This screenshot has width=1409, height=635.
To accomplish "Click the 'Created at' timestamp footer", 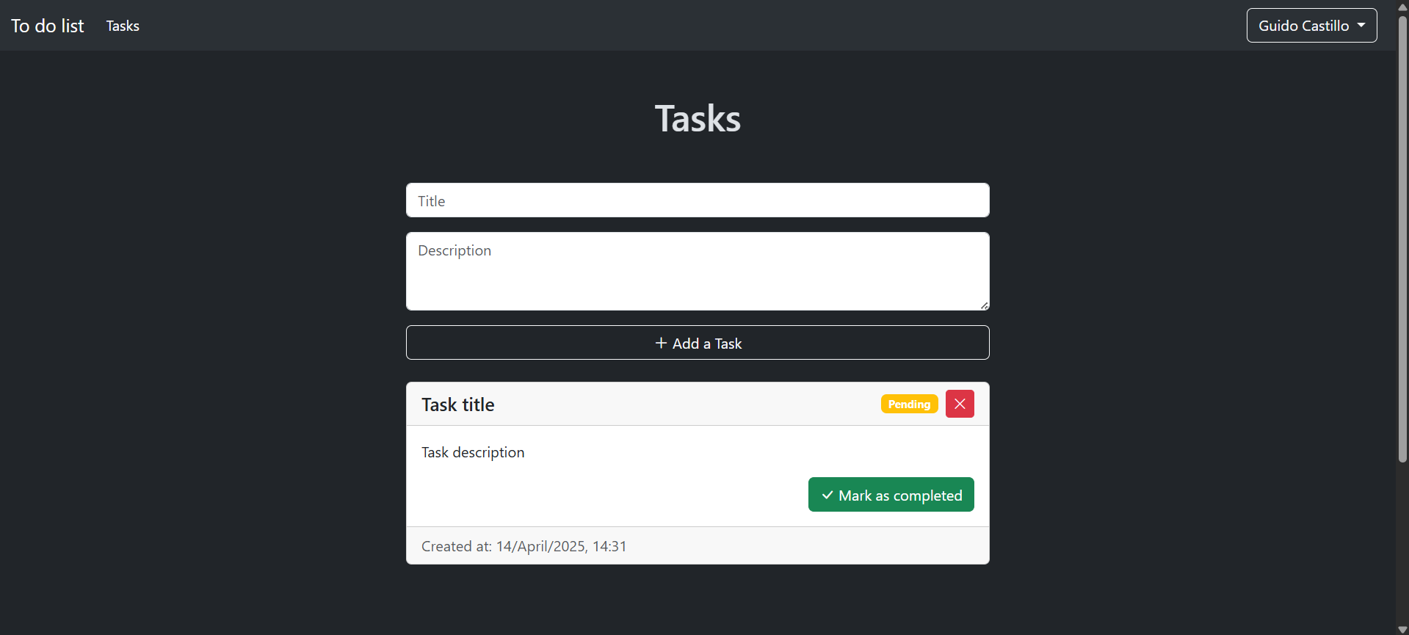I will click(x=524, y=546).
